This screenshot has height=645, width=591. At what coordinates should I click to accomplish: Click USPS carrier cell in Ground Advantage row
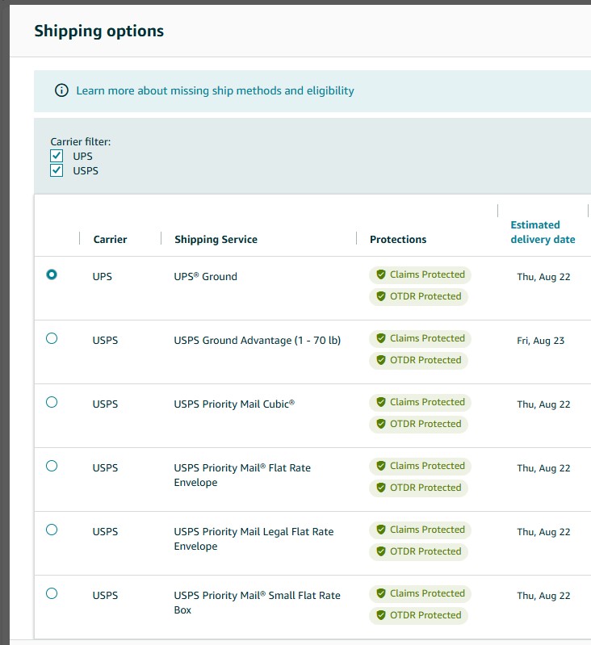[105, 340]
